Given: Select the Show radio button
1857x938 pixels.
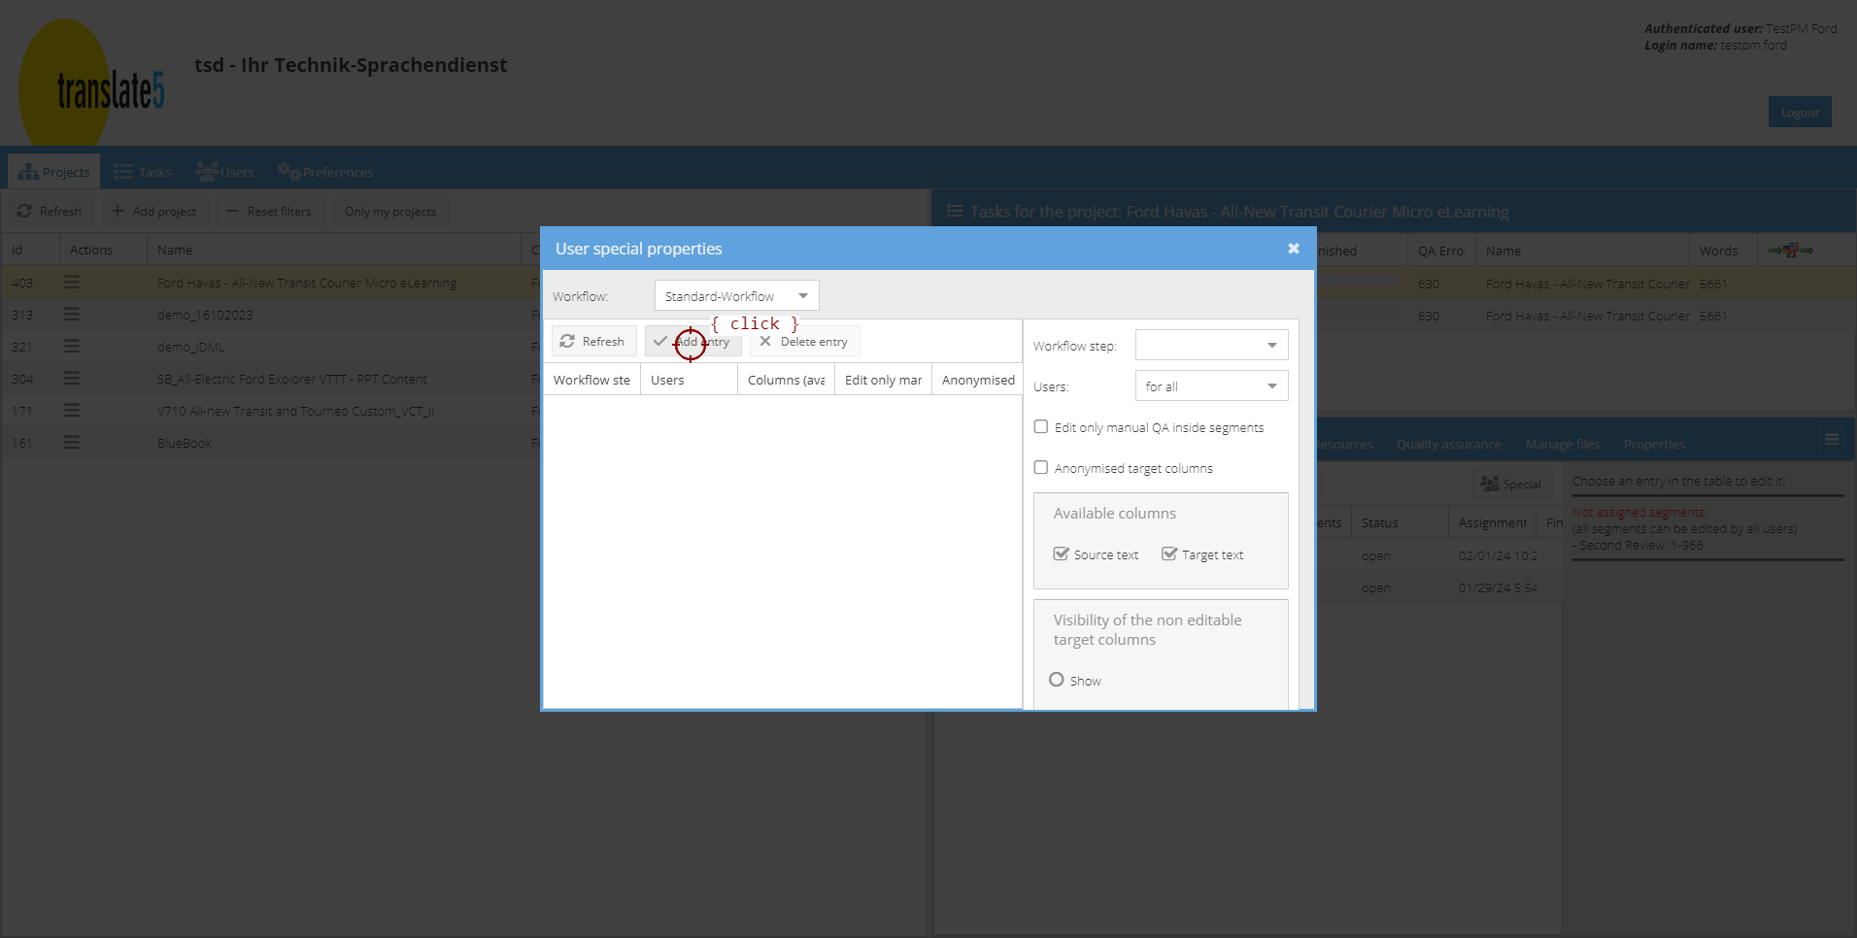Looking at the screenshot, I should tap(1057, 680).
